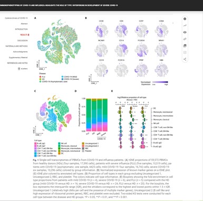Image resolution: width=203 pixels, height=201 pixels.
Task: Open the chain-link references icon
Action: 185,39
